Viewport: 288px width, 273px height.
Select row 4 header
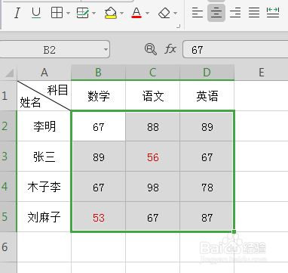tap(8, 187)
